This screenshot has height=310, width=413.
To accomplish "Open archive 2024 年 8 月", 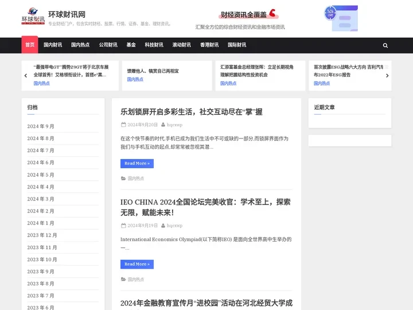I will 41,138.
